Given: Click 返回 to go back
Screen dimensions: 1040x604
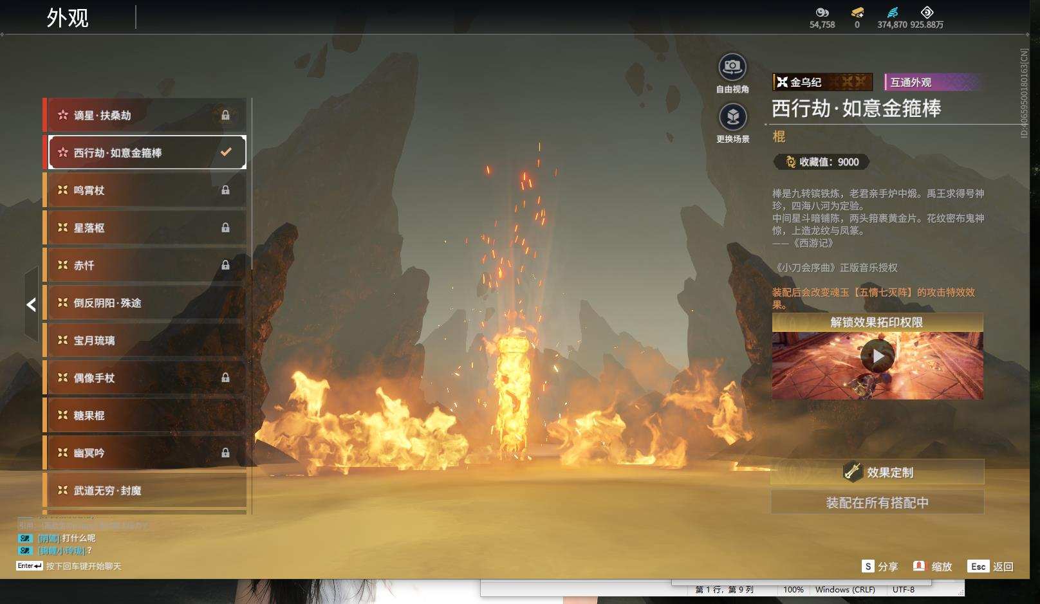Looking at the screenshot, I should point(1003,566).
